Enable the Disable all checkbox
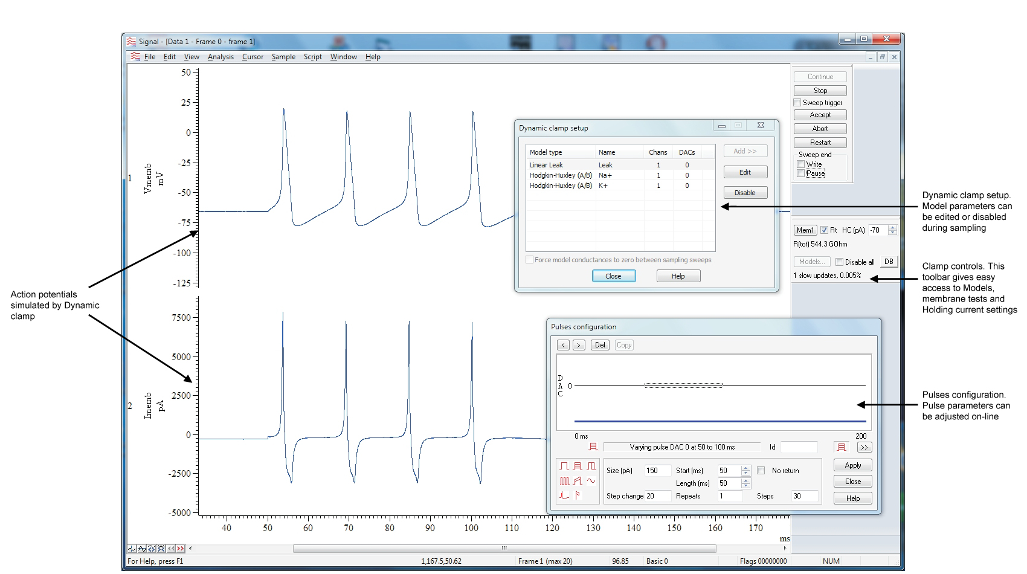The width and height of the screenshot is (1027, 574). pos(840,262)
